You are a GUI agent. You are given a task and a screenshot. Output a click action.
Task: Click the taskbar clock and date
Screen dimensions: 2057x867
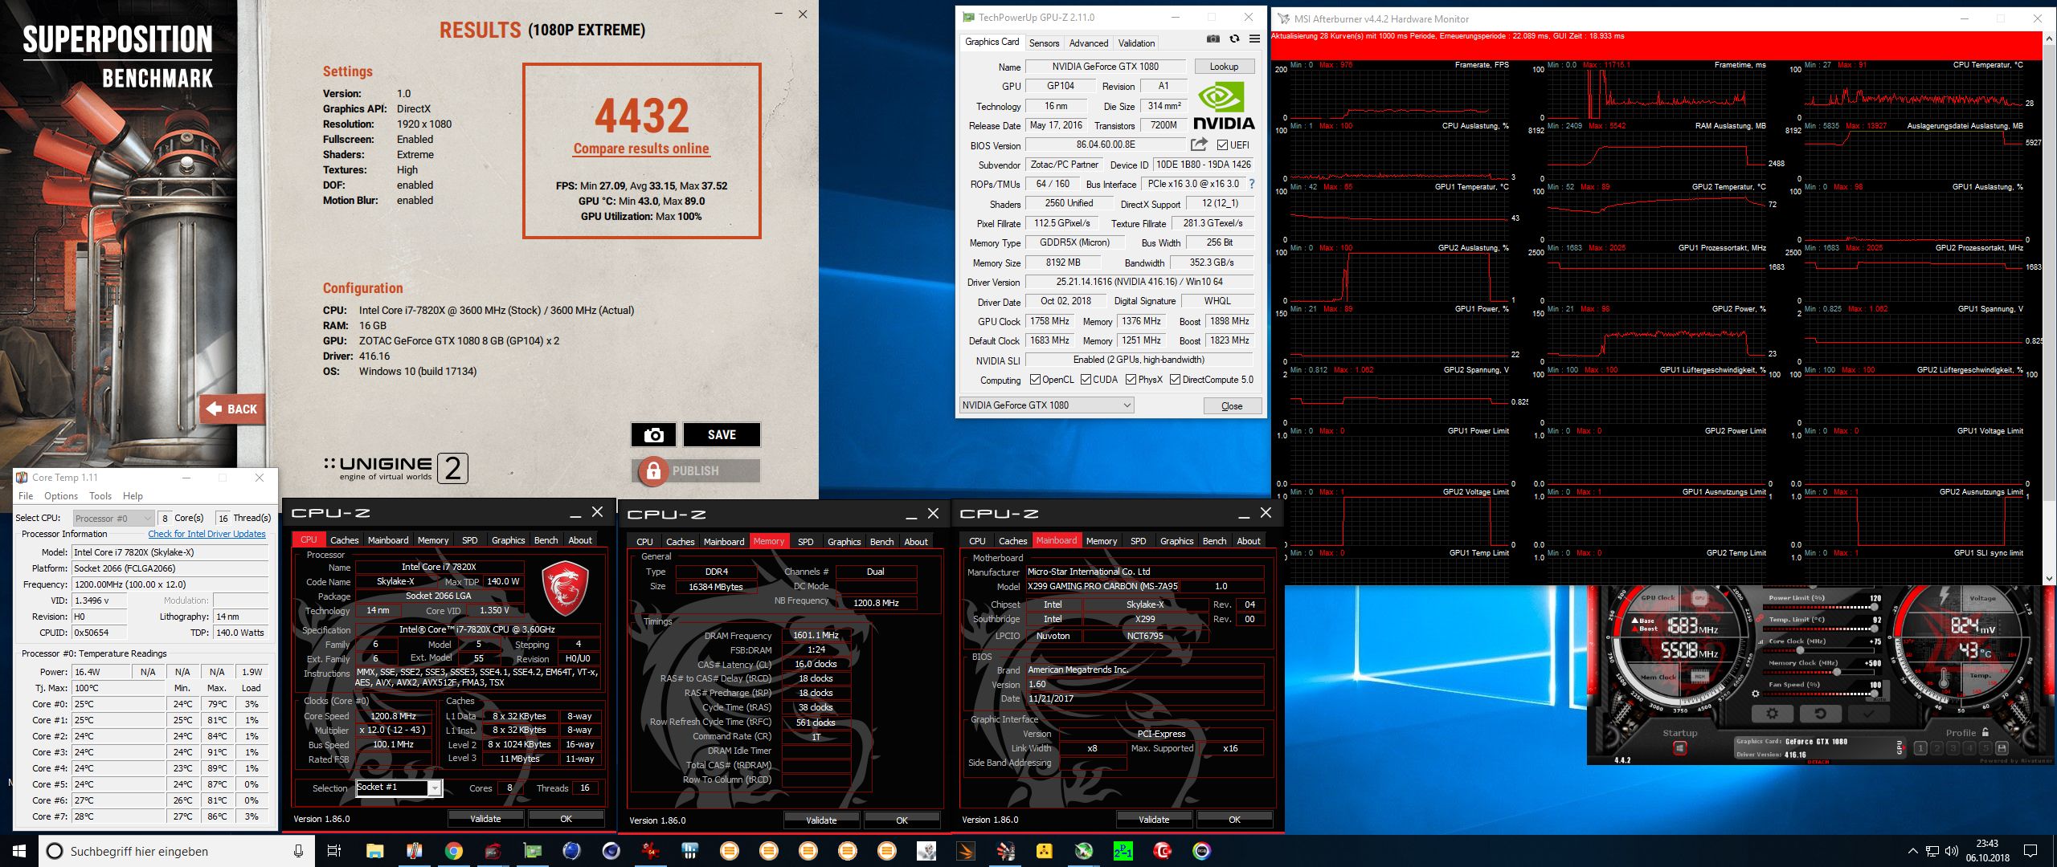pos(1988,851)
